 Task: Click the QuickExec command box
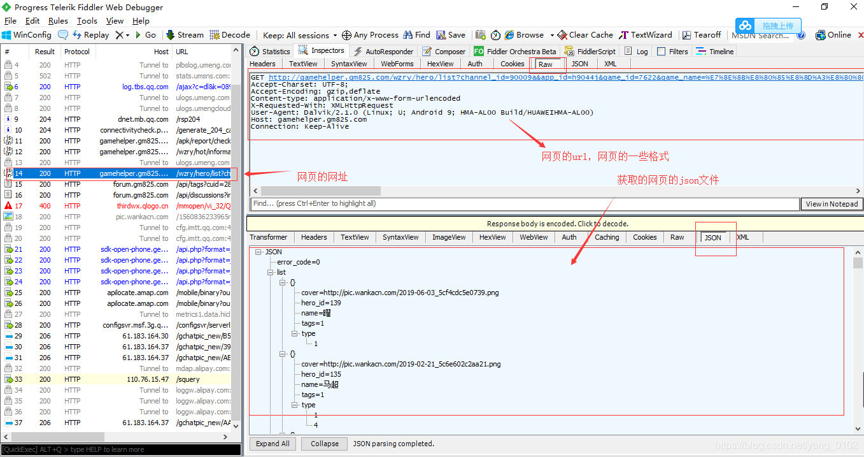[121, 449]
